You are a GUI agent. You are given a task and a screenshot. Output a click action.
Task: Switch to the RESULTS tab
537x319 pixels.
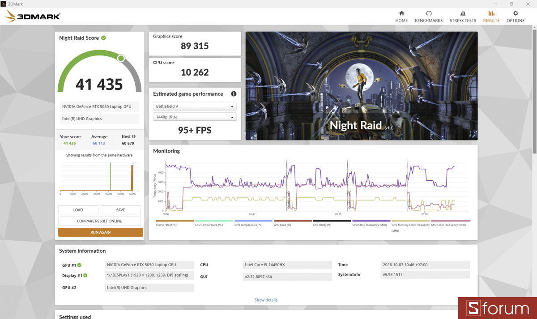point(491,17)
